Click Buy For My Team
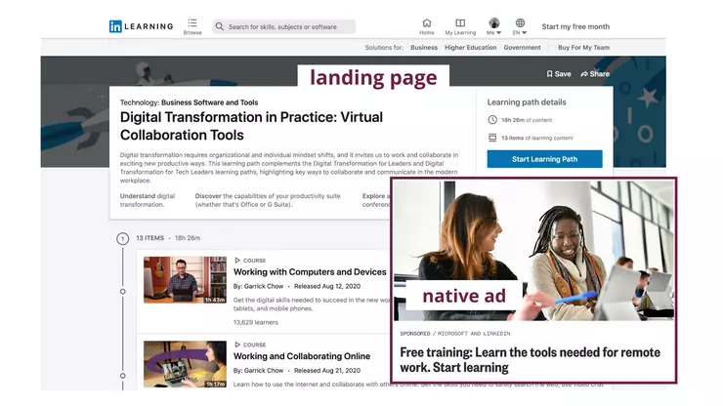This screenshot has height=406, width=723. 583,47
